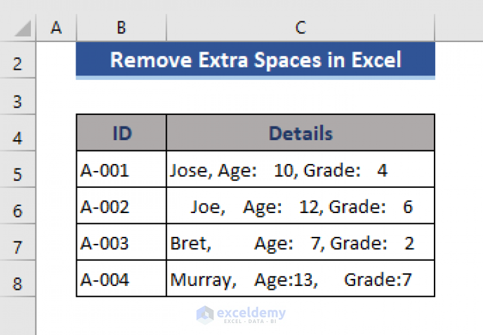Select row 4 header
The image size is (483, 335).
pos(18,133)
